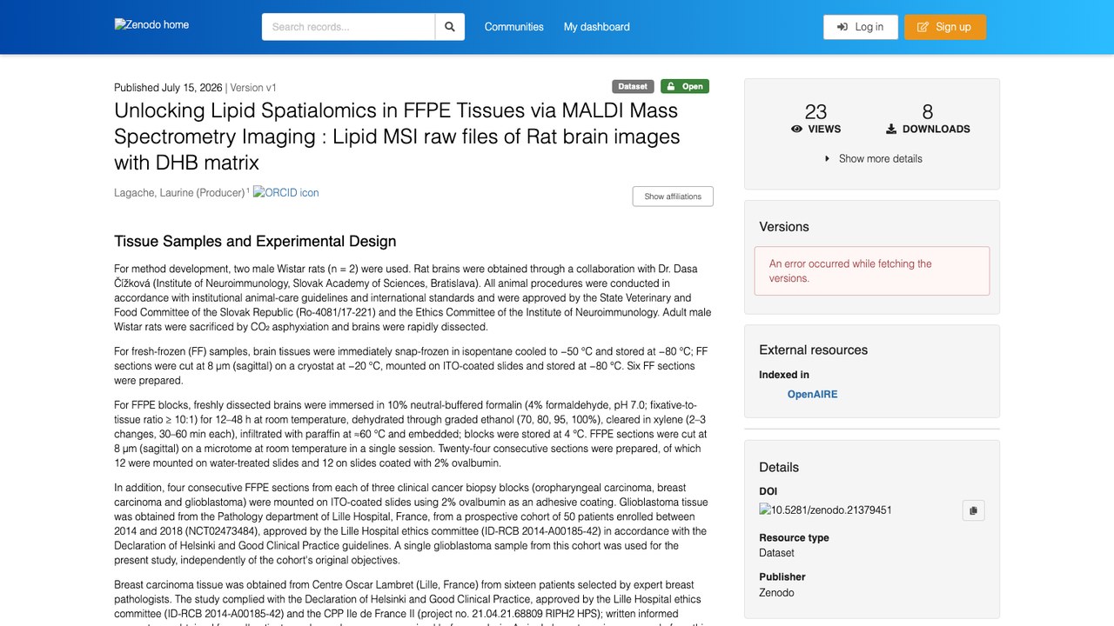The width and height of the screenshot is (1114, 626).
Task: Click the search magnifier icon button
Action: pyautogui.click(x=450, y=27)
